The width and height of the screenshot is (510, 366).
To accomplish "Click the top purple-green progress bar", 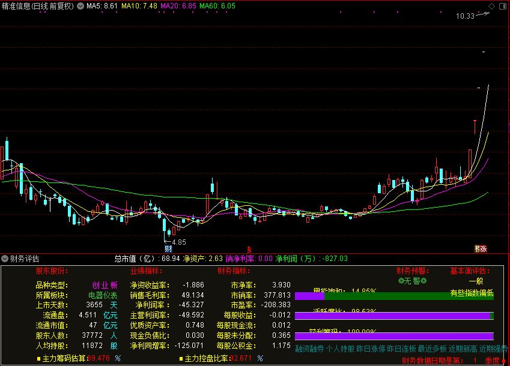I will pyautogui.click(x=394, y=296).
